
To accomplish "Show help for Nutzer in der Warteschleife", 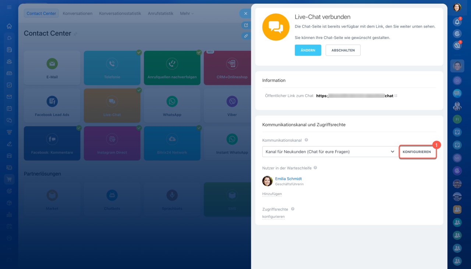I will tap(315, 168).
